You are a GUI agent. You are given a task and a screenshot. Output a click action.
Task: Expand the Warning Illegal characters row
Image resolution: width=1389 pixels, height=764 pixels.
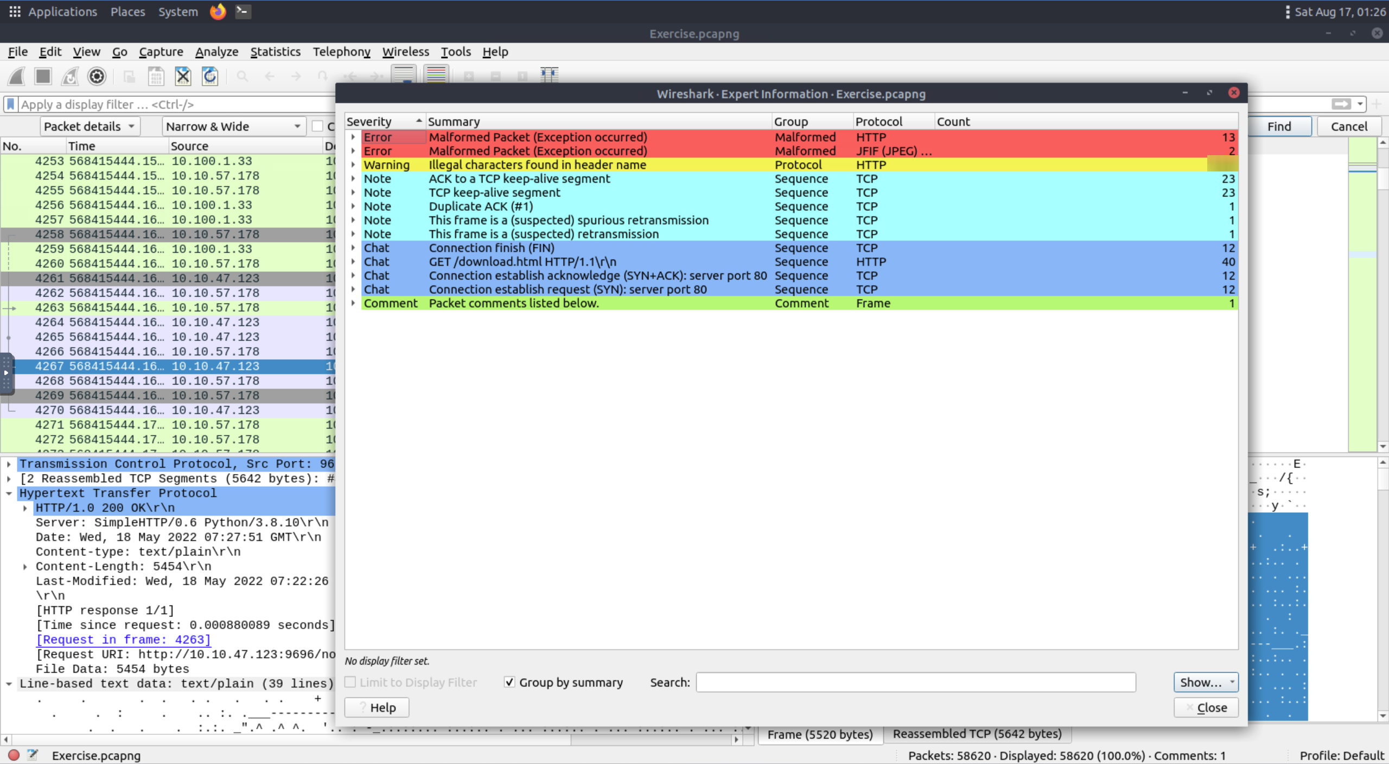353,165
